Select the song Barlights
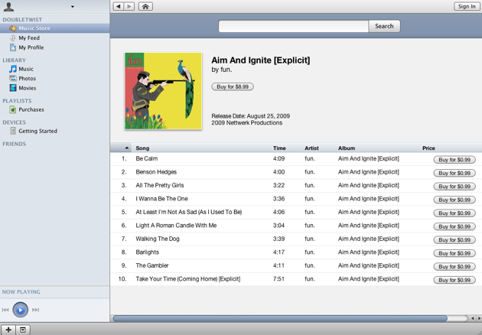 (147, 252)
